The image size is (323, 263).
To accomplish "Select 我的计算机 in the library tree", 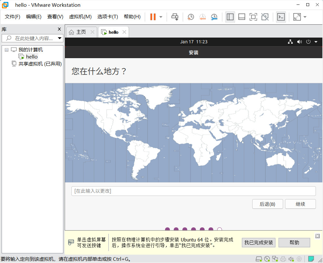I will (31, 49).
